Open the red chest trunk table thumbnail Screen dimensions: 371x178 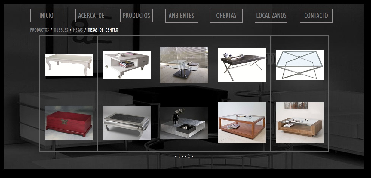pos(69,123)
